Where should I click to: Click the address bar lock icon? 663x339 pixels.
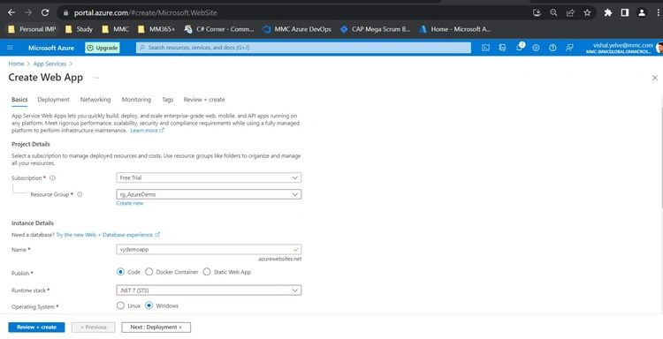tap(65, 13)
